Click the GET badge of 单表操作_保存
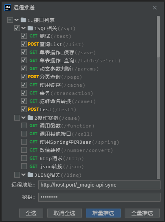The width and height of the screenshot is (165, 222). (x=33, y=53)
